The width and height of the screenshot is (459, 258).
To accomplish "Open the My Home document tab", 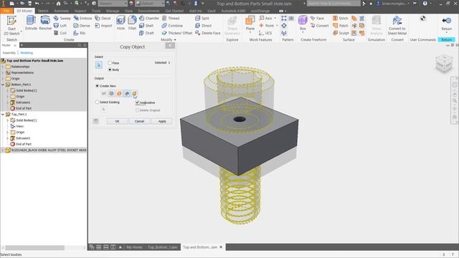I will (x=134, y=247).
